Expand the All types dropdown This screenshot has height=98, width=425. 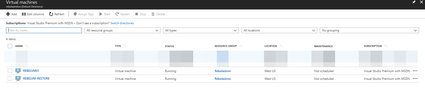201,30
